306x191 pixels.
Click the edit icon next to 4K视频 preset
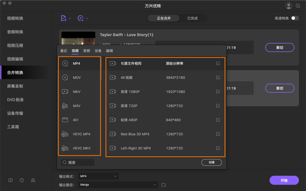(x=218, y=77)
